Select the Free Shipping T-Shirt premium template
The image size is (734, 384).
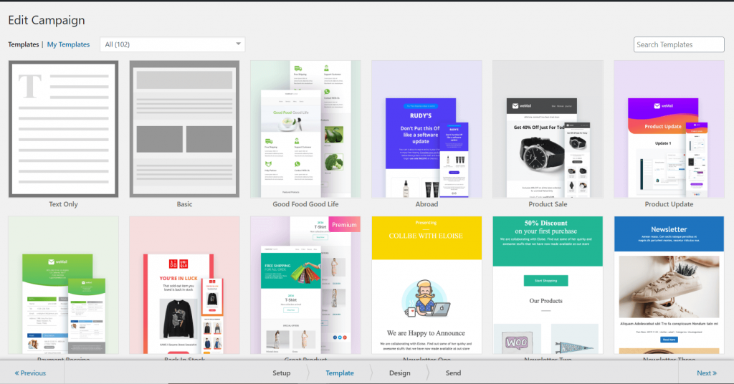305,285
